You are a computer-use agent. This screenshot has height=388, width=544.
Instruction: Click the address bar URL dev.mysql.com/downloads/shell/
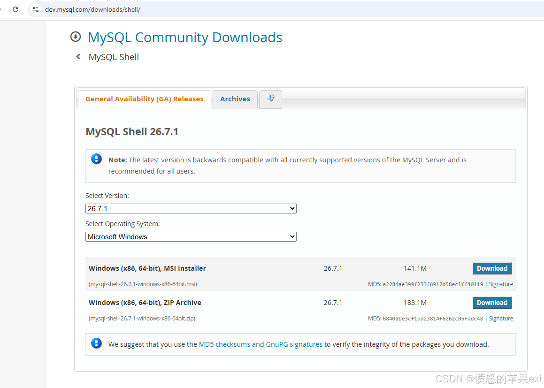(x=92, y=9)
